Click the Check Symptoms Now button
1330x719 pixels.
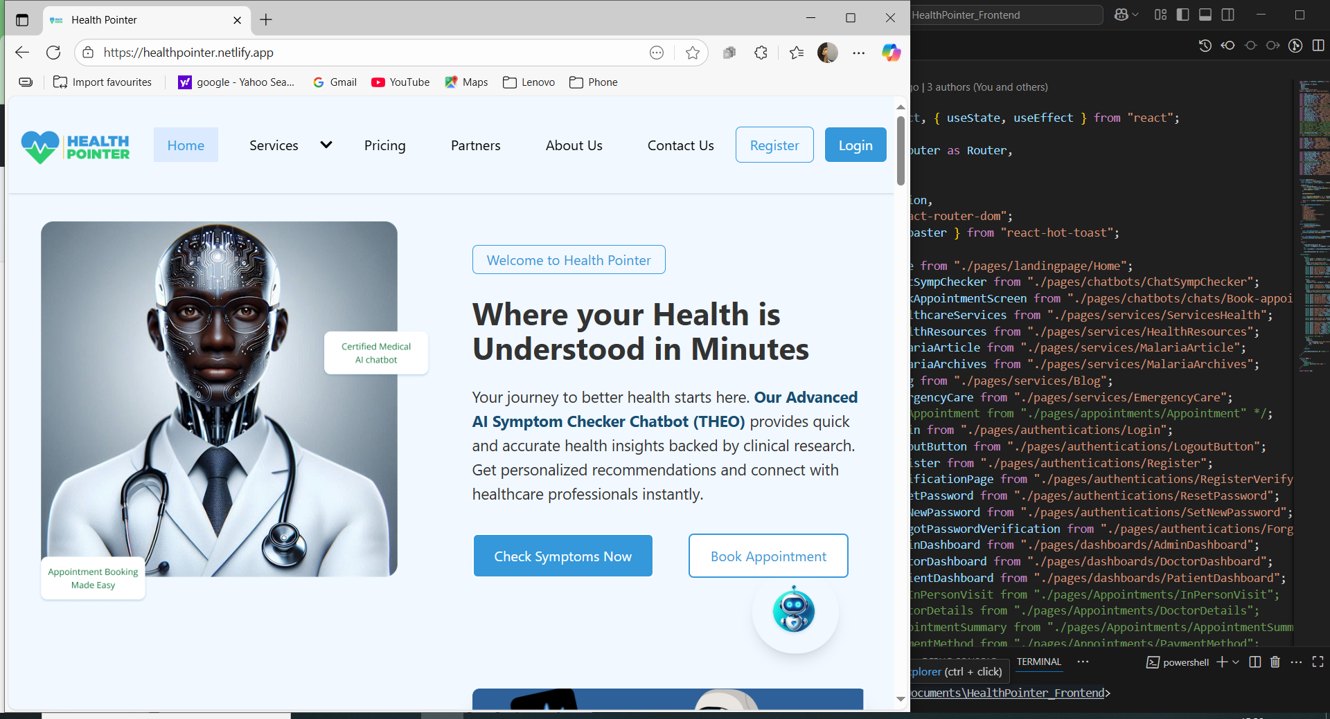(x=562, y=556)
